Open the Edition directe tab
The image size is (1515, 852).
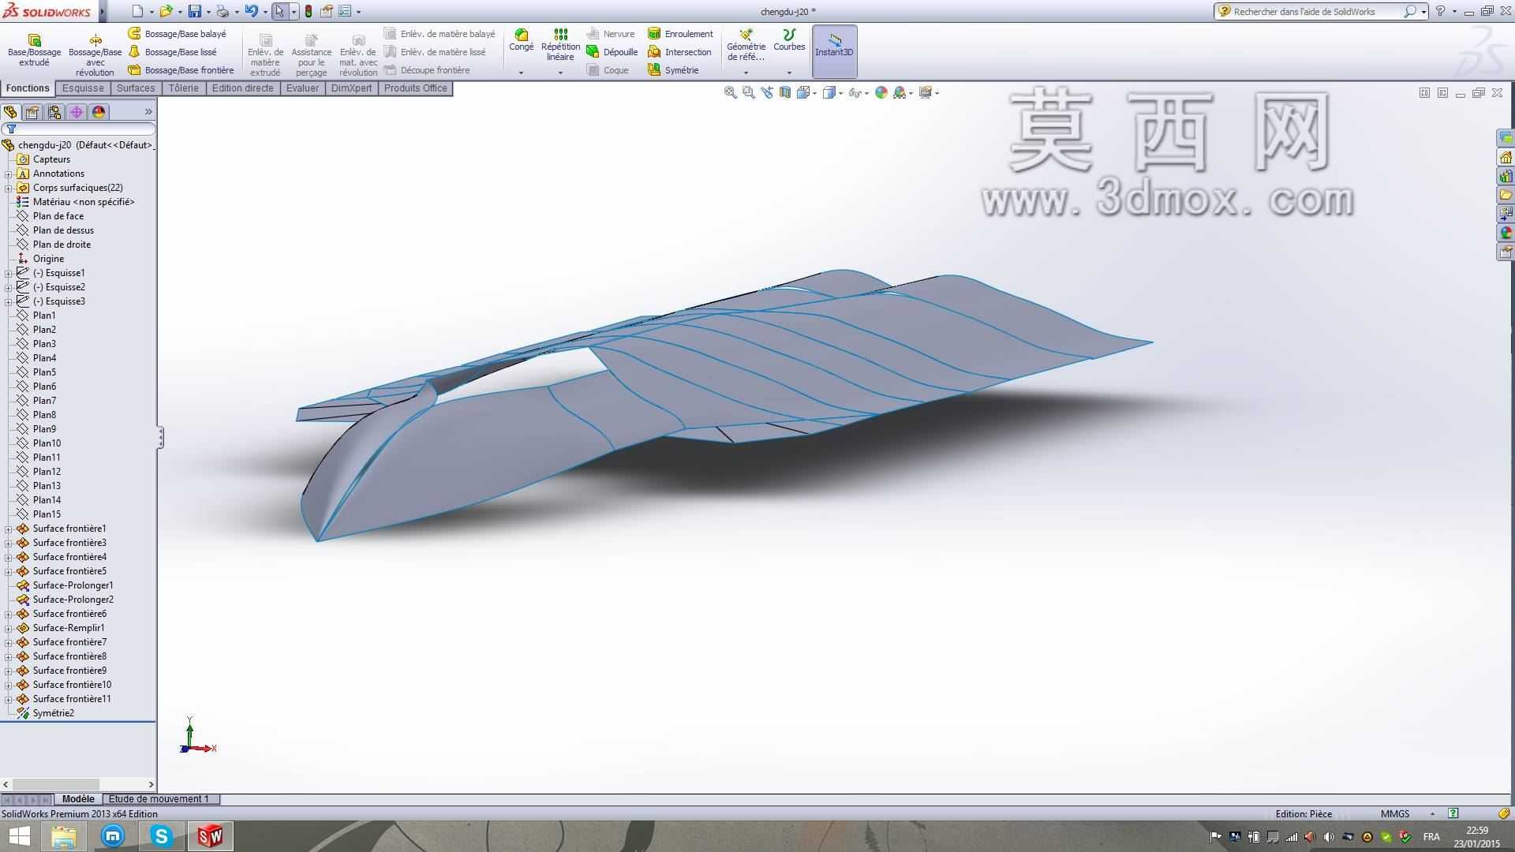(x=243, y=88)
